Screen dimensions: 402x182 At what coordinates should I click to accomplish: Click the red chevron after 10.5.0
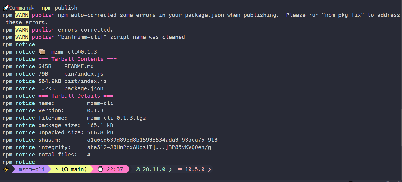[x=209, y=169]
